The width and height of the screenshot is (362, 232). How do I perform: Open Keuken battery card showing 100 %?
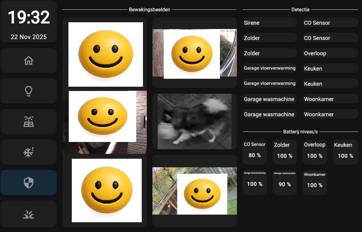coord(346,152)
